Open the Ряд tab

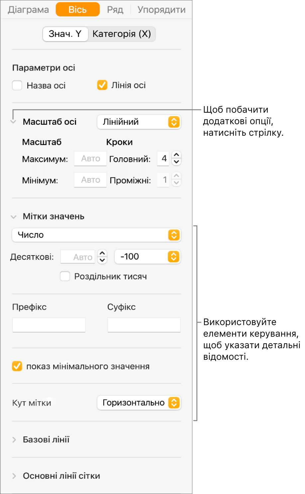[115, 10]
